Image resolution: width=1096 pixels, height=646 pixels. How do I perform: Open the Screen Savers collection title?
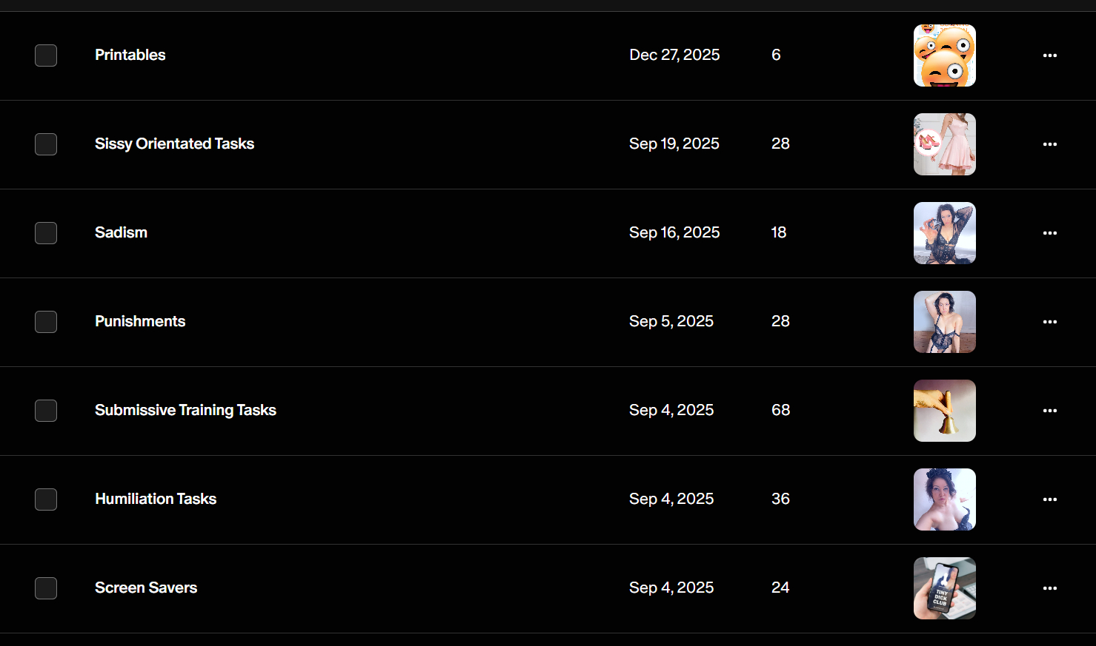(x=146, y=588)
